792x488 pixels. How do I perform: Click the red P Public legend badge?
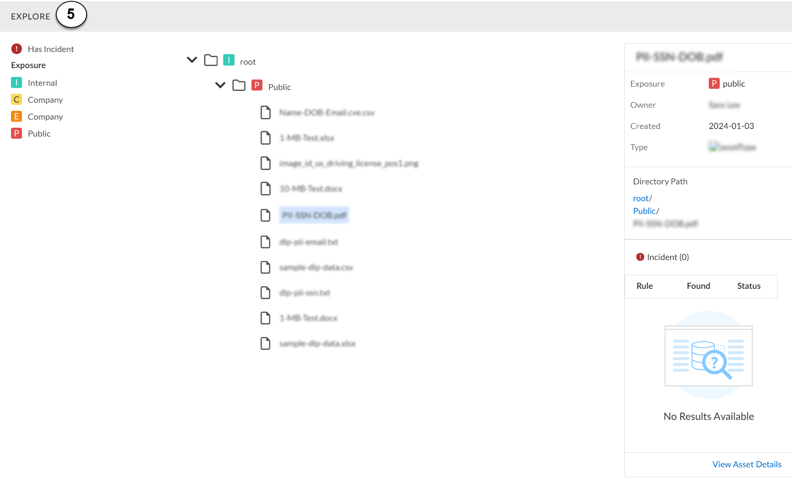pos(16,134)
